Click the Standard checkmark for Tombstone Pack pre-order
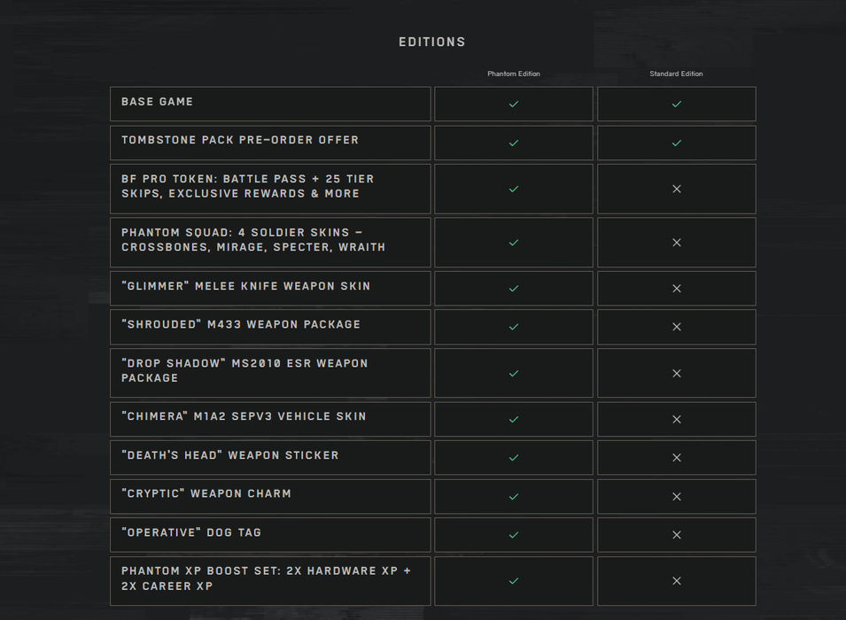The width and height of the screenshot is (846, 620). [x=677, y=143]
